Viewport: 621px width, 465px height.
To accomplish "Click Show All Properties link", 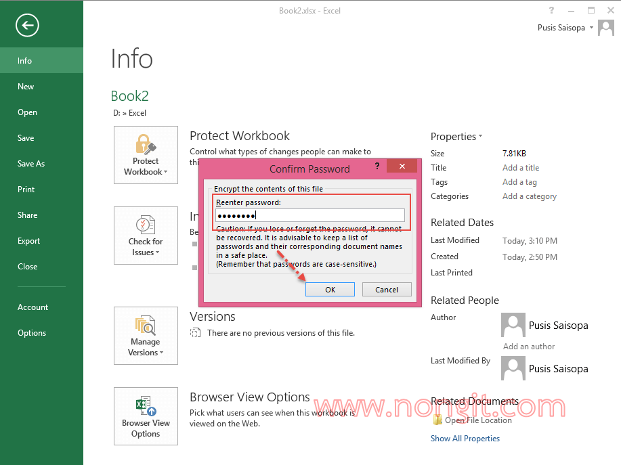I will (x=465, y=439).
